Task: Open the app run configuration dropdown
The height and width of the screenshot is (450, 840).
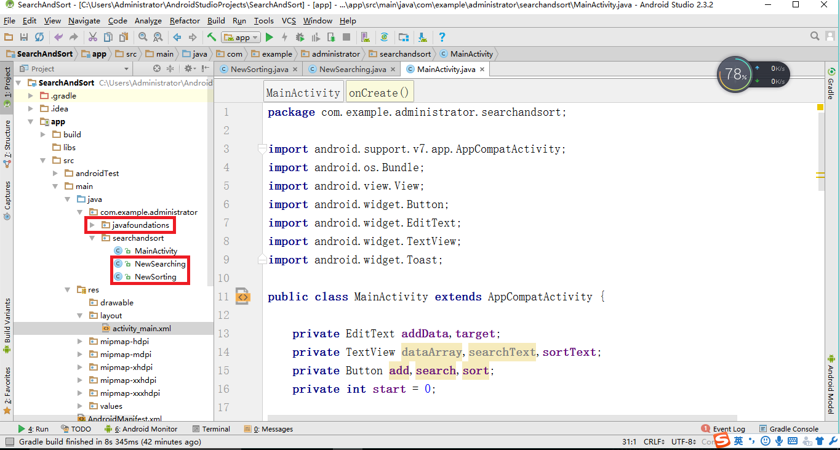Action: (x=241, y=38)
